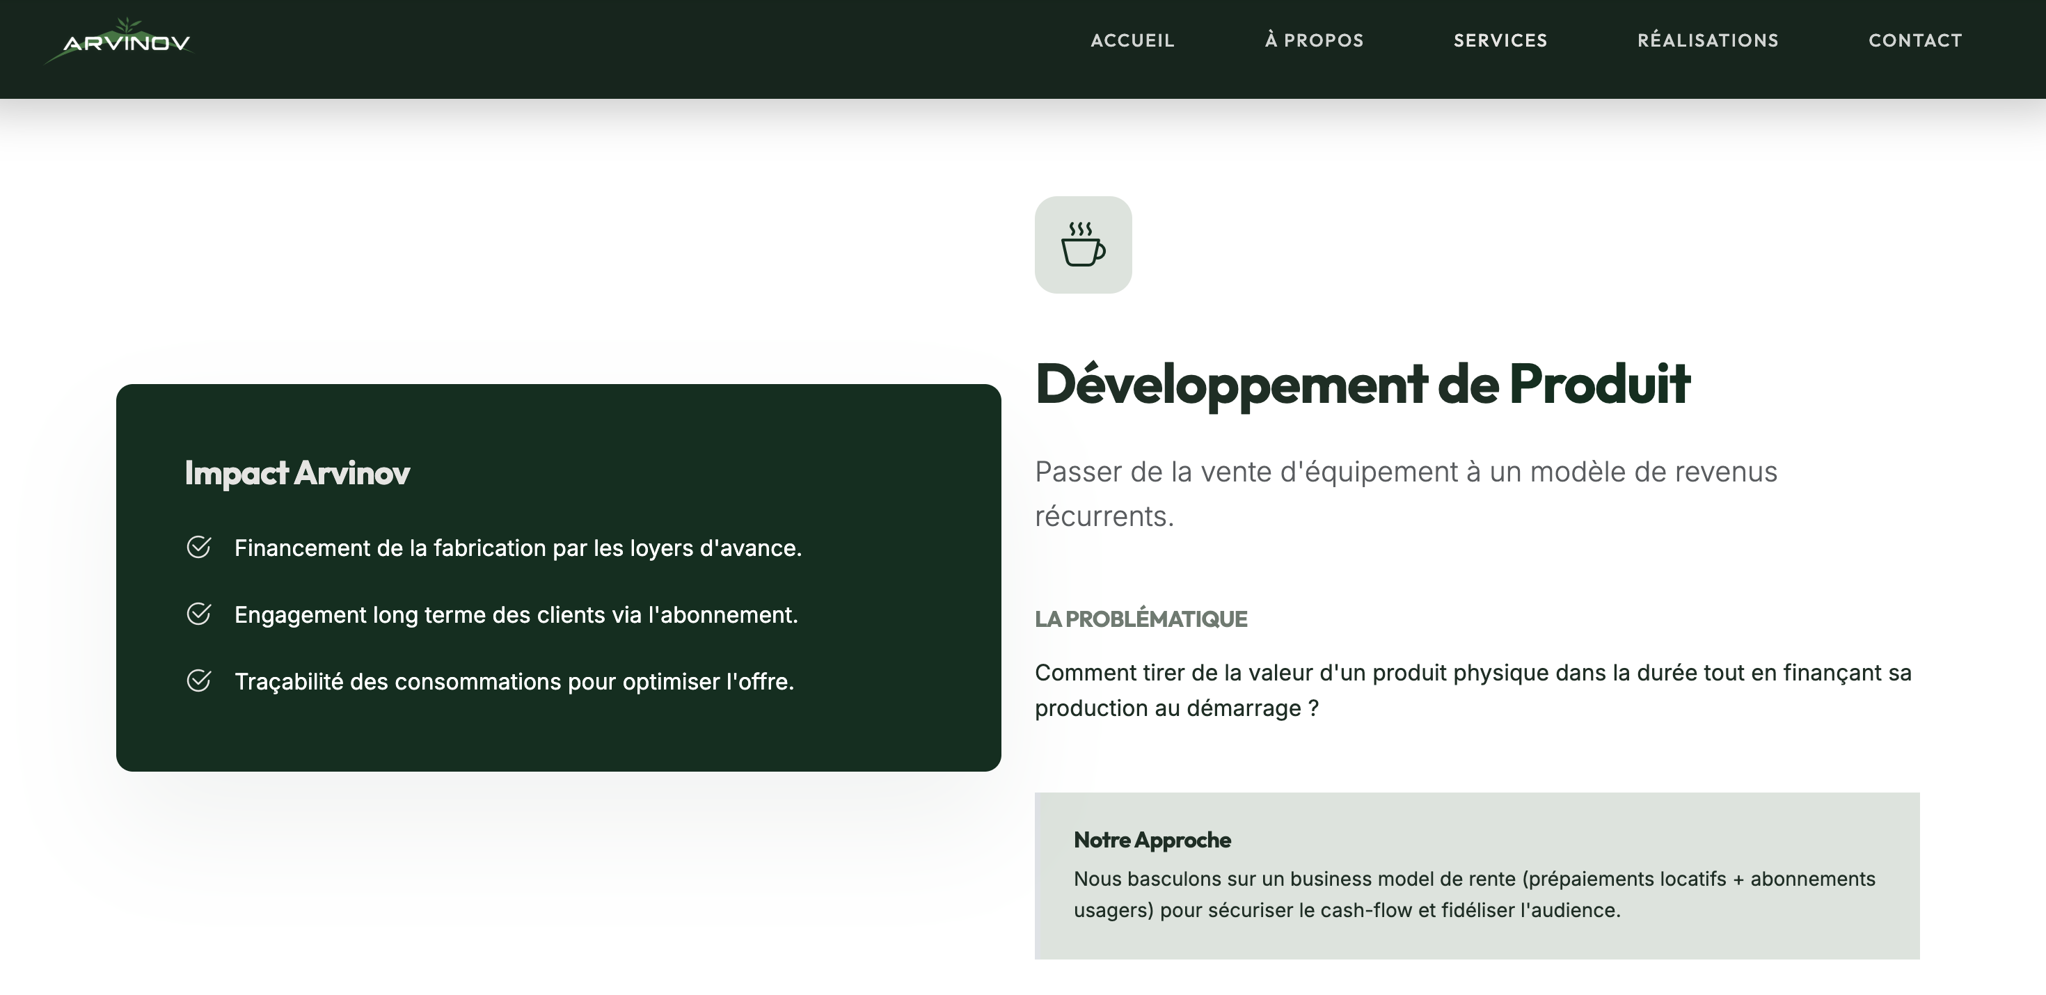The height and width of the screenshot is (995, 2046).
Task: Click the checkmark beside 'Financement de la fabrication'
Action: (x=199, y=546)
